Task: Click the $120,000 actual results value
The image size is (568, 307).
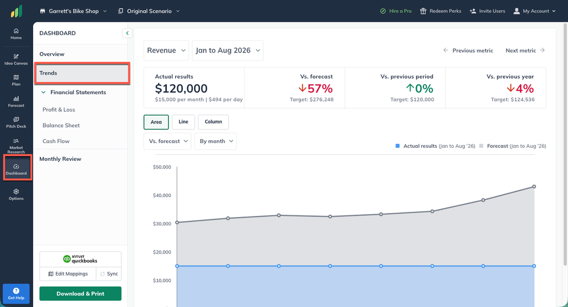Action: (181, 89)
